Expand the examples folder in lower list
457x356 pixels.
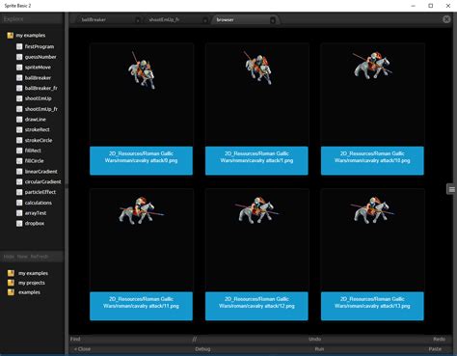11,292
